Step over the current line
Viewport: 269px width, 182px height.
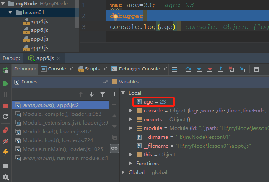(x=188, y=69)
